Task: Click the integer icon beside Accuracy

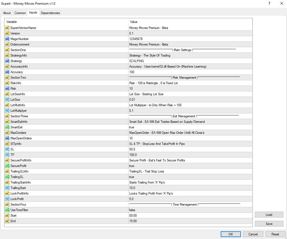Action: click(7, 72)
